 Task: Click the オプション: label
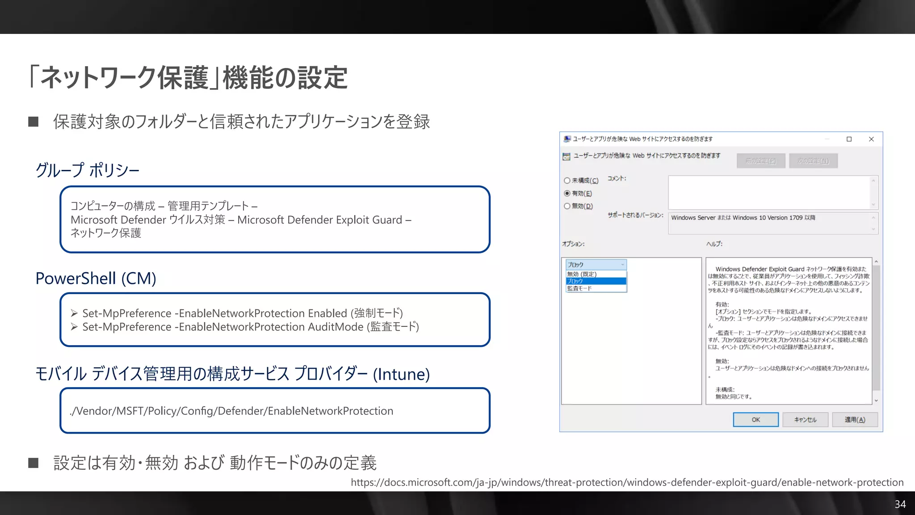click(x=573, y=244)
